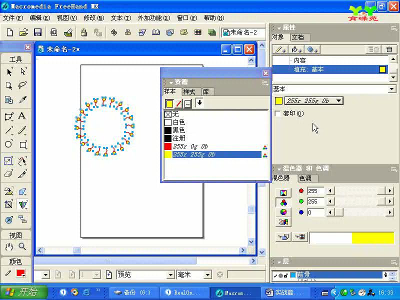The image size is (400, 300).
Task: Switch mixer to RGB mode
Action: (283, 202)
